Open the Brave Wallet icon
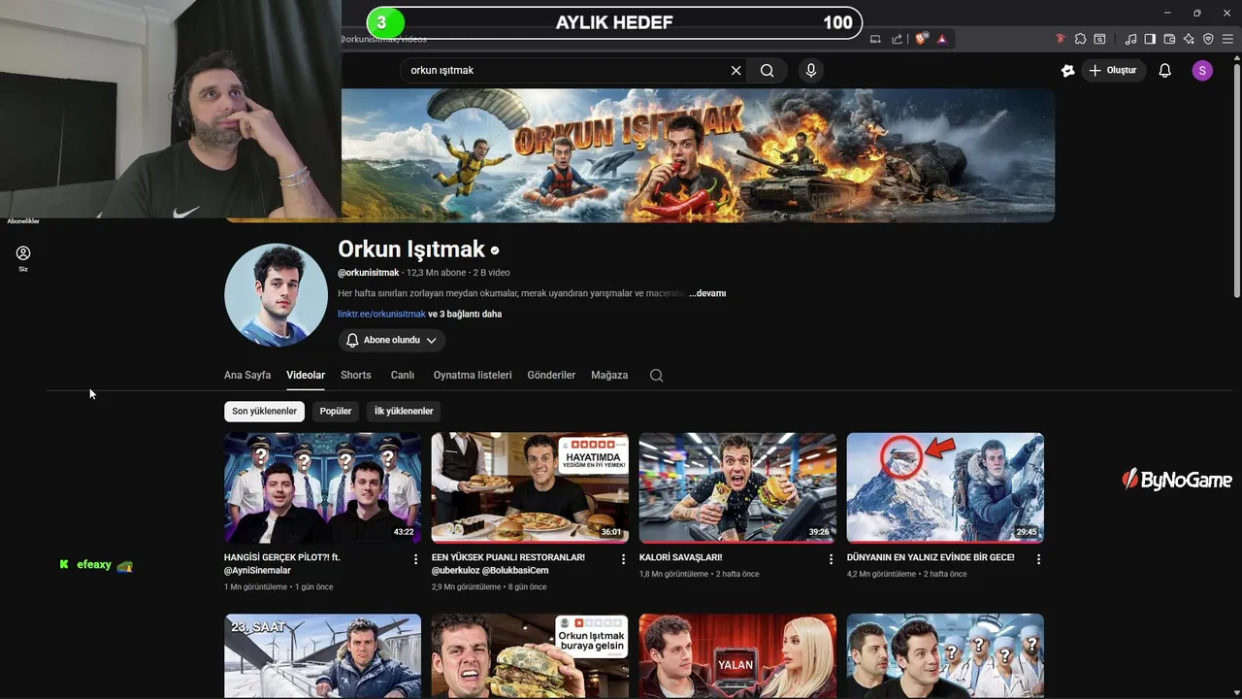 (1169, 39)
